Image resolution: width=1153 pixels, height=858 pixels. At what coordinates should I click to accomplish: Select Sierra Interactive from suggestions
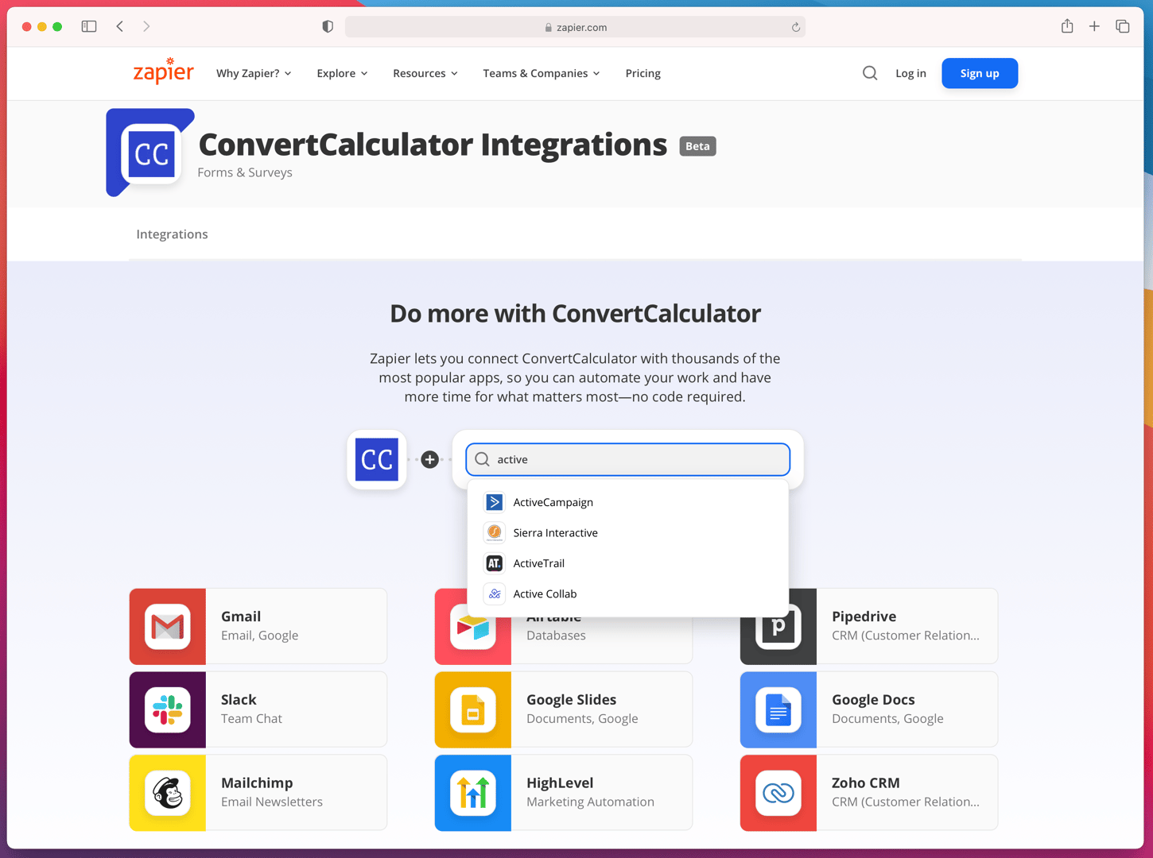628,532
